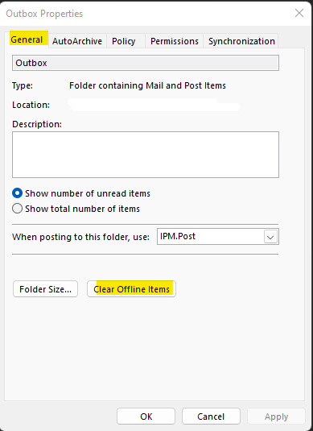Select Show number of unread items
This screenshot has width=313, height=431.
81,193
